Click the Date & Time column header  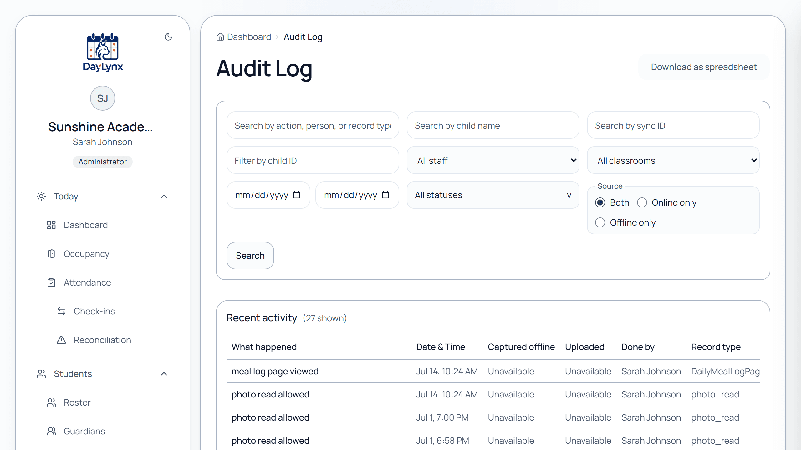[441, 347]
